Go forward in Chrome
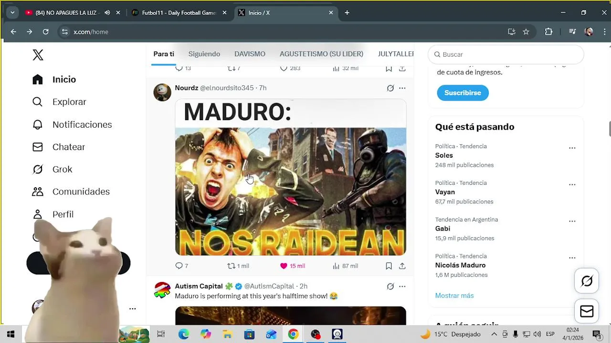 coord(30,32)
